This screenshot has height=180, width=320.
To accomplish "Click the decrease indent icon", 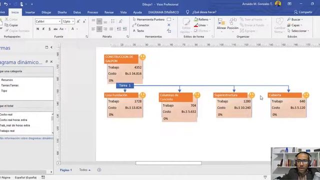I will pos(119,29).
